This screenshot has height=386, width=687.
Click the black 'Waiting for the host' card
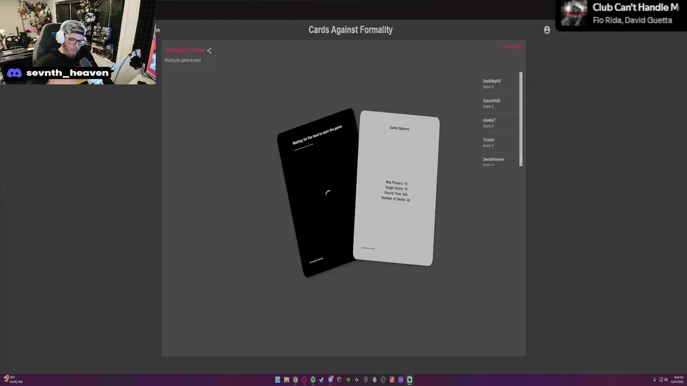click(318, 193)
